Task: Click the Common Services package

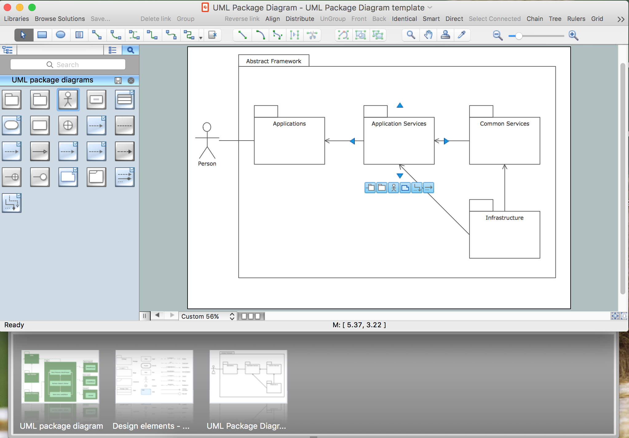Action: click(504, 141)
